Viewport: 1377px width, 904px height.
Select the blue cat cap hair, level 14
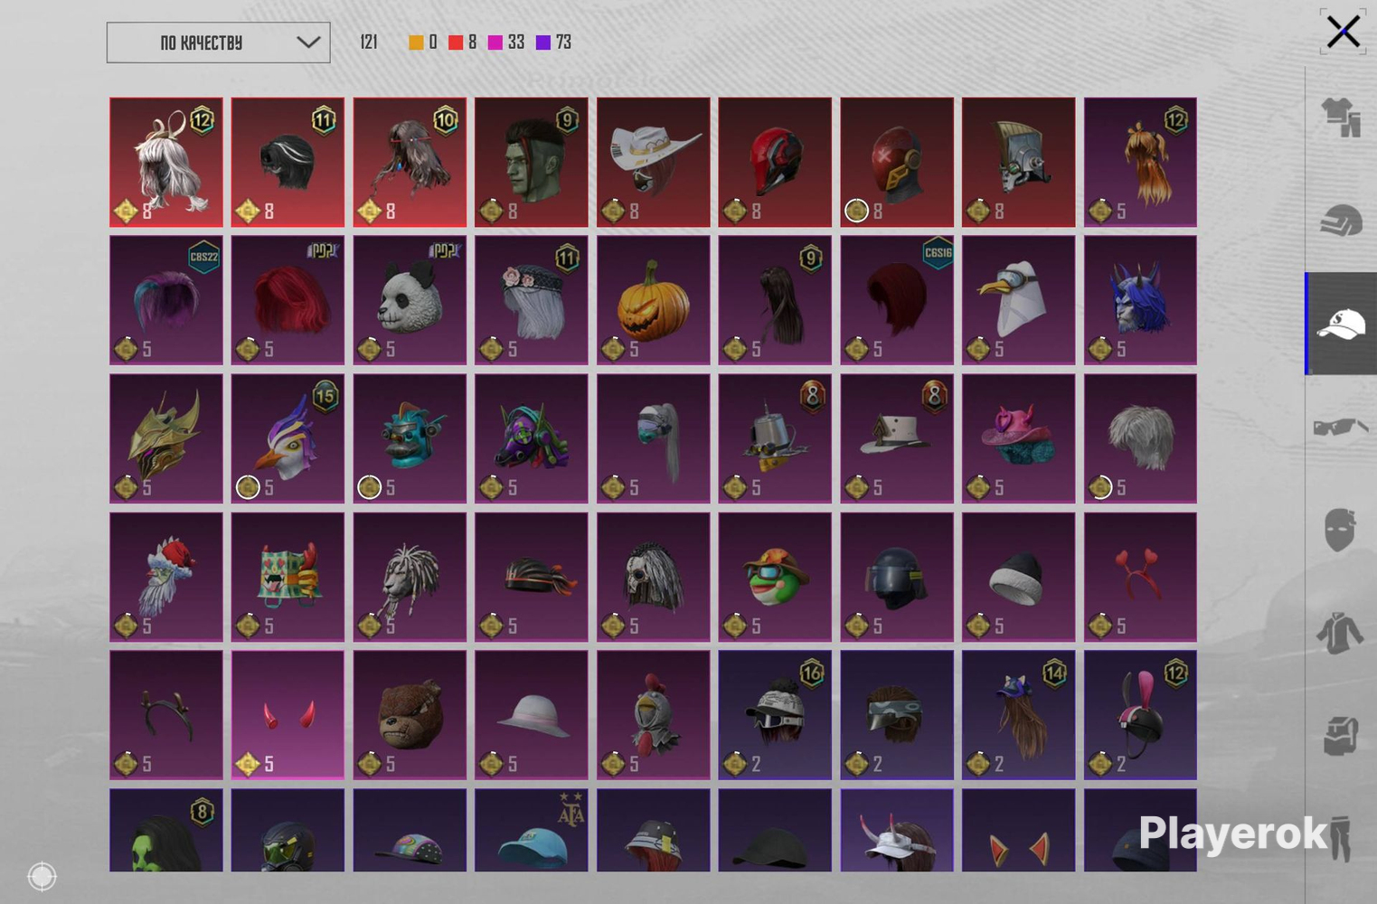1019,715
